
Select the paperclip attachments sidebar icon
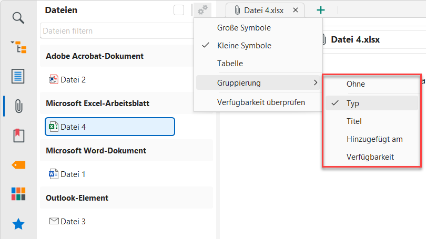pyautogui.click(x=18, y=106)
